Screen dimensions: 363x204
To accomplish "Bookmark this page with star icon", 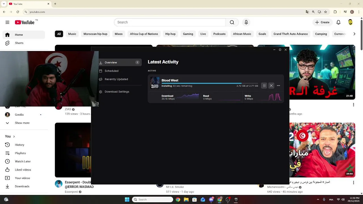I will tap(326, 12).
